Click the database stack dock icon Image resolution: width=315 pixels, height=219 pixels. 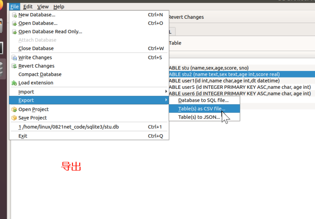coord(1,69)
